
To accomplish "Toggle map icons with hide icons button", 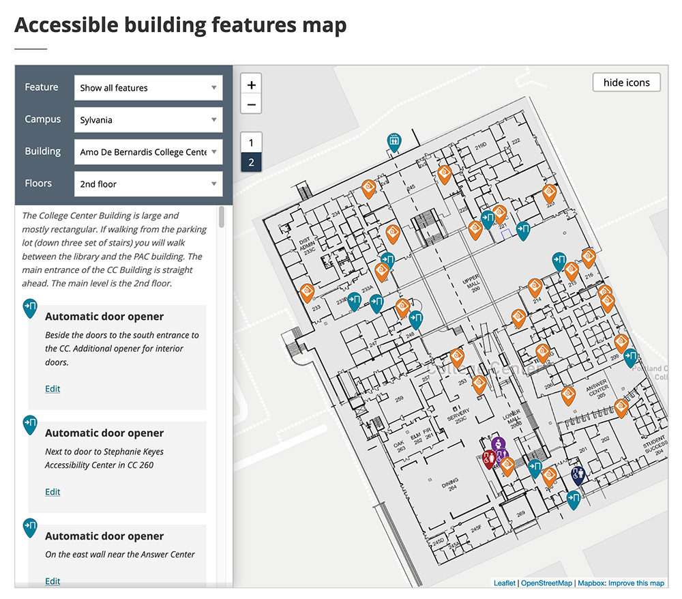I will [626, 83].
